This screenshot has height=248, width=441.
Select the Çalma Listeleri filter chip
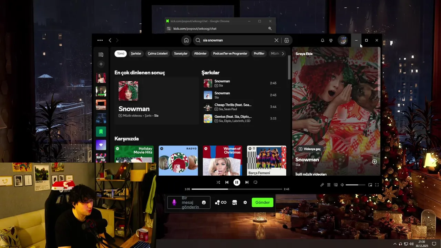pyautogui.click(x=158, y=53)
